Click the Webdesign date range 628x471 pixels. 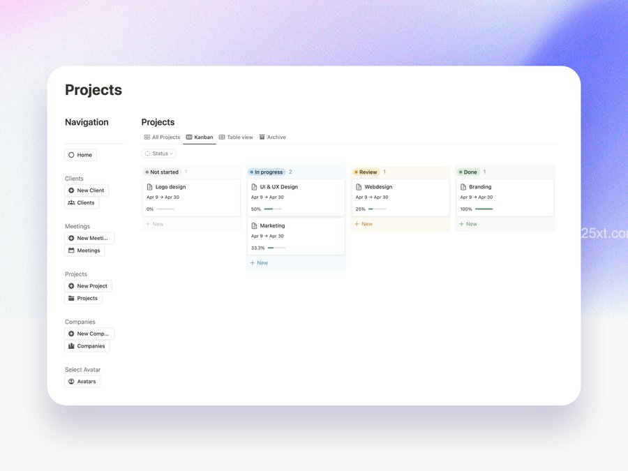tap(372, 197)
